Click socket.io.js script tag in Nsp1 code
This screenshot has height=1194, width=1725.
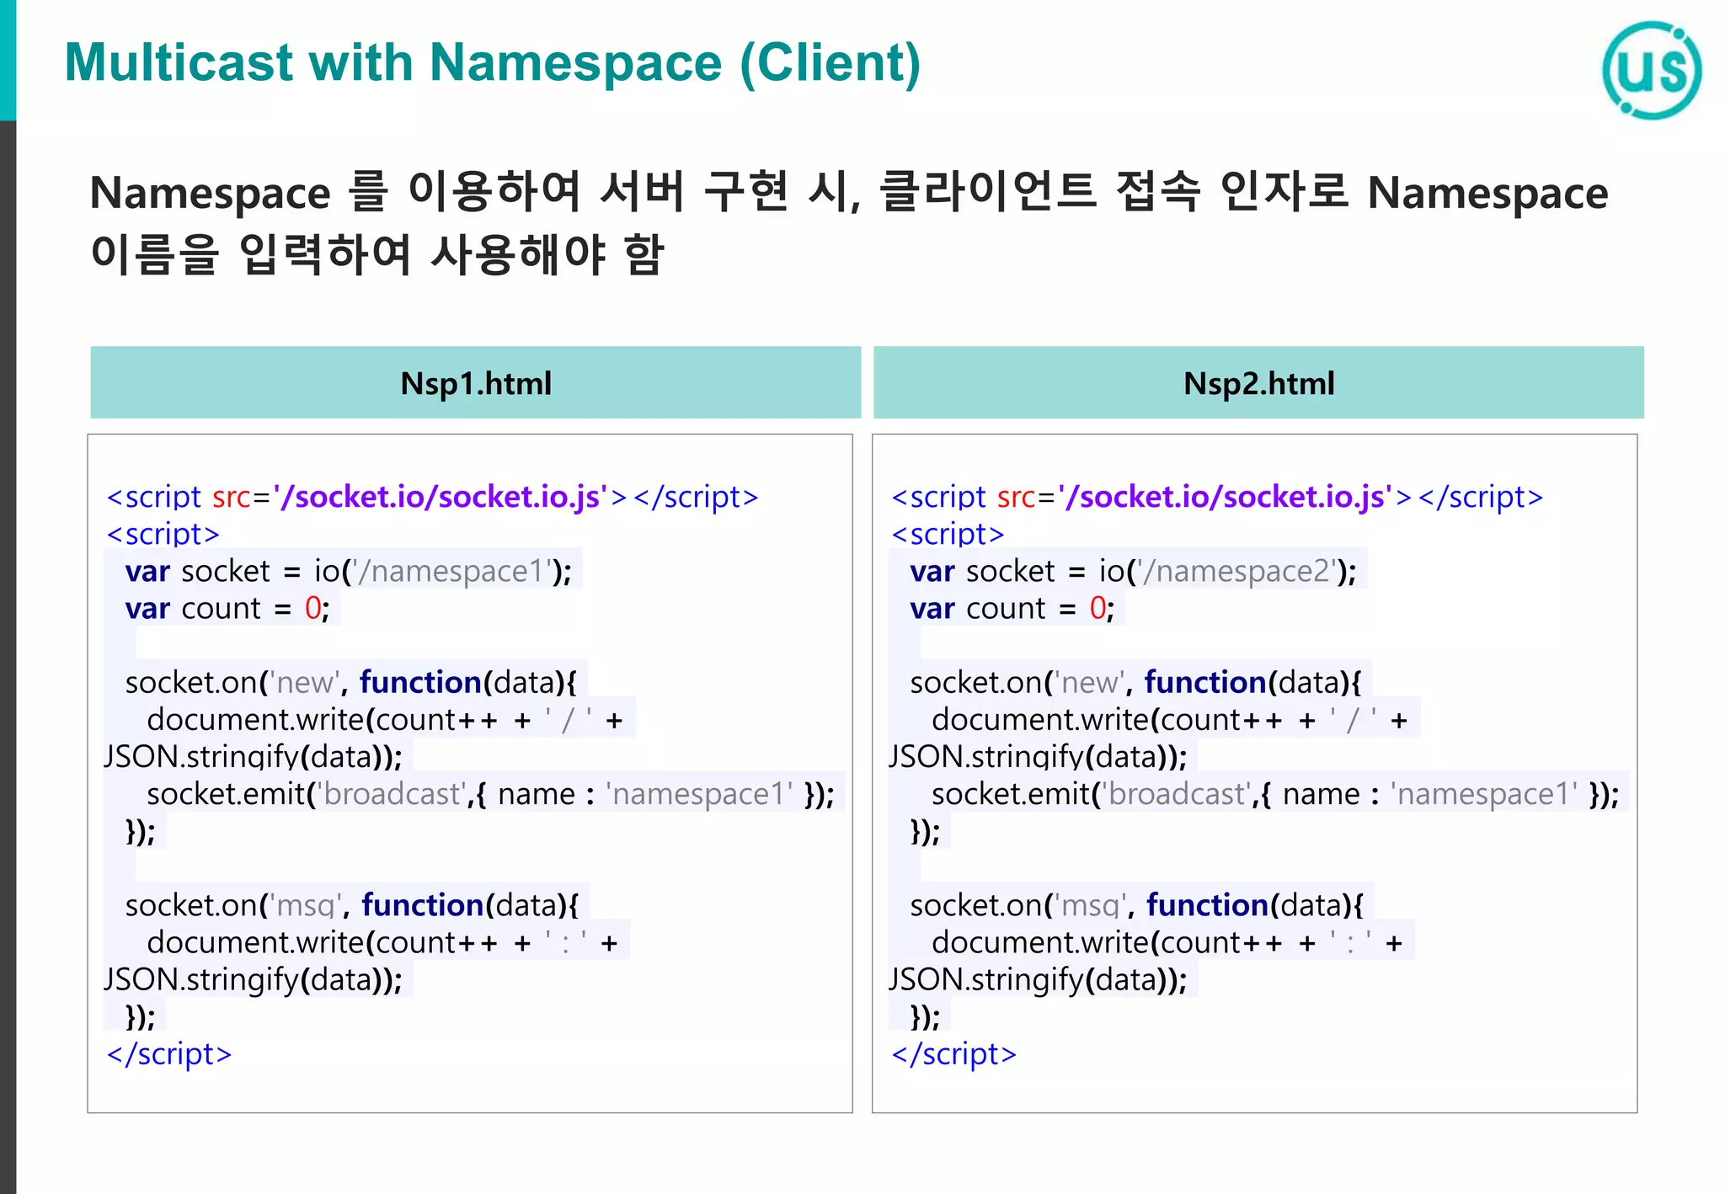(432, 497)
